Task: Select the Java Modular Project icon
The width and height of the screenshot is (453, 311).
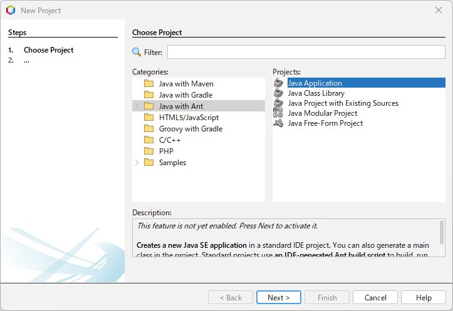Action: 278,113
